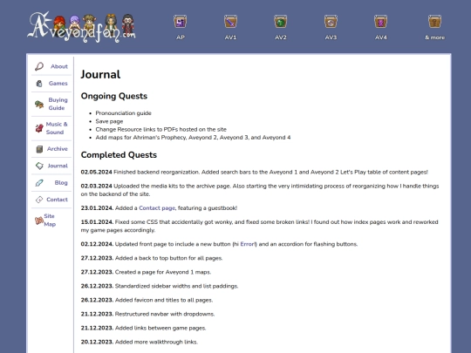Click the Completed Quests heading
Image resolution: width=471 pixels, height=353 pixels.
coord(119,155)
